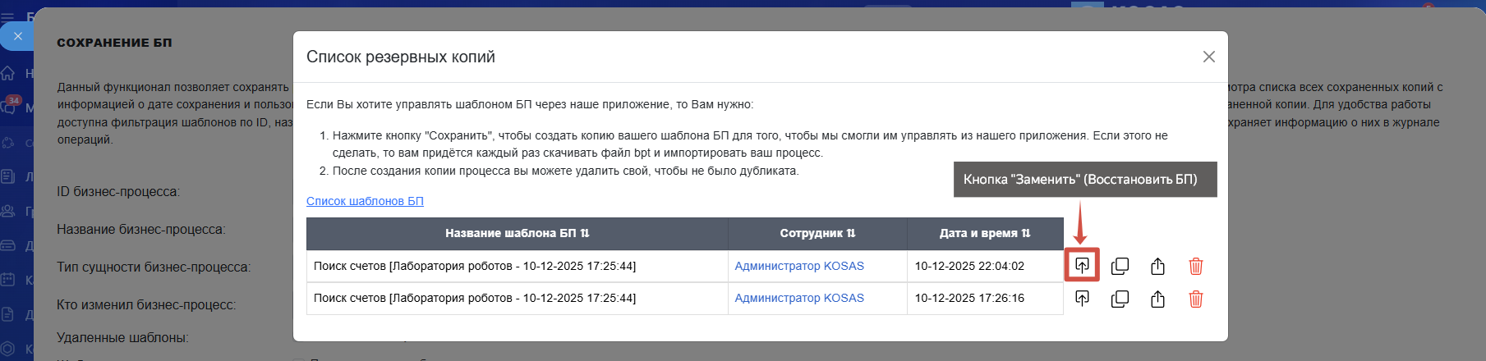Image resolution: width=1486 pixels, height=361 pixels.
Task: Sort by Сотрудник column
Action: (x=817, y=234)
